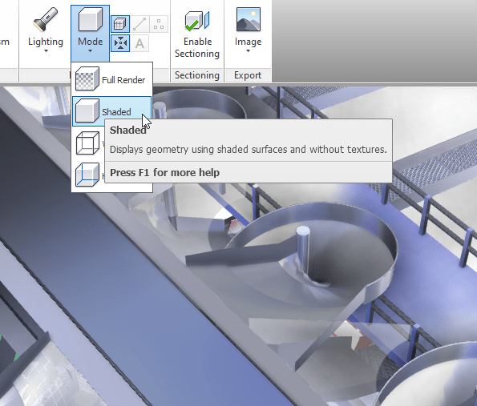Click Enable Sectioning
The width and height of the screenshot is (477, 406).
pyautogui.click(x=197, y=34)
